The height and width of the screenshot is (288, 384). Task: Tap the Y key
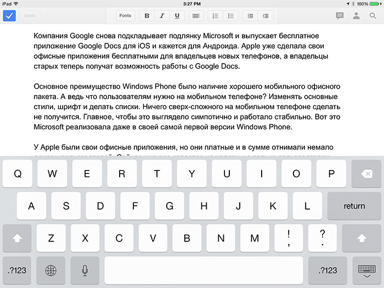(192, 174)
